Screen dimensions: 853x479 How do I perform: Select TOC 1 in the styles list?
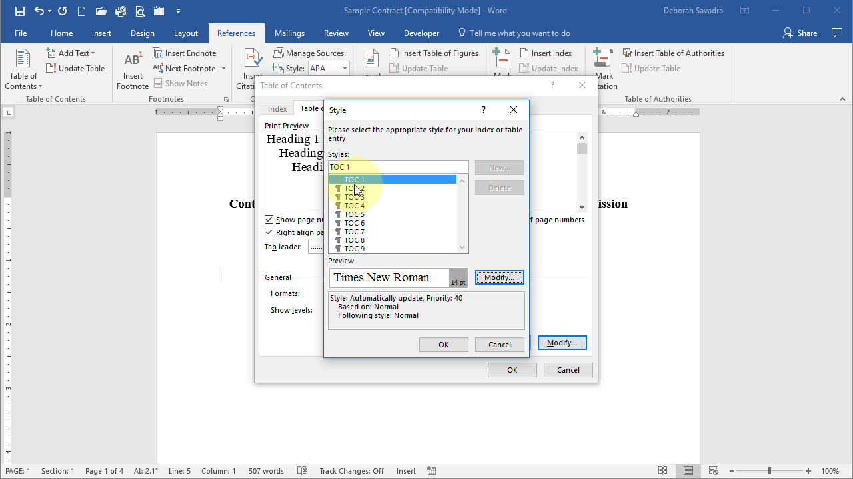pos(393,180)
